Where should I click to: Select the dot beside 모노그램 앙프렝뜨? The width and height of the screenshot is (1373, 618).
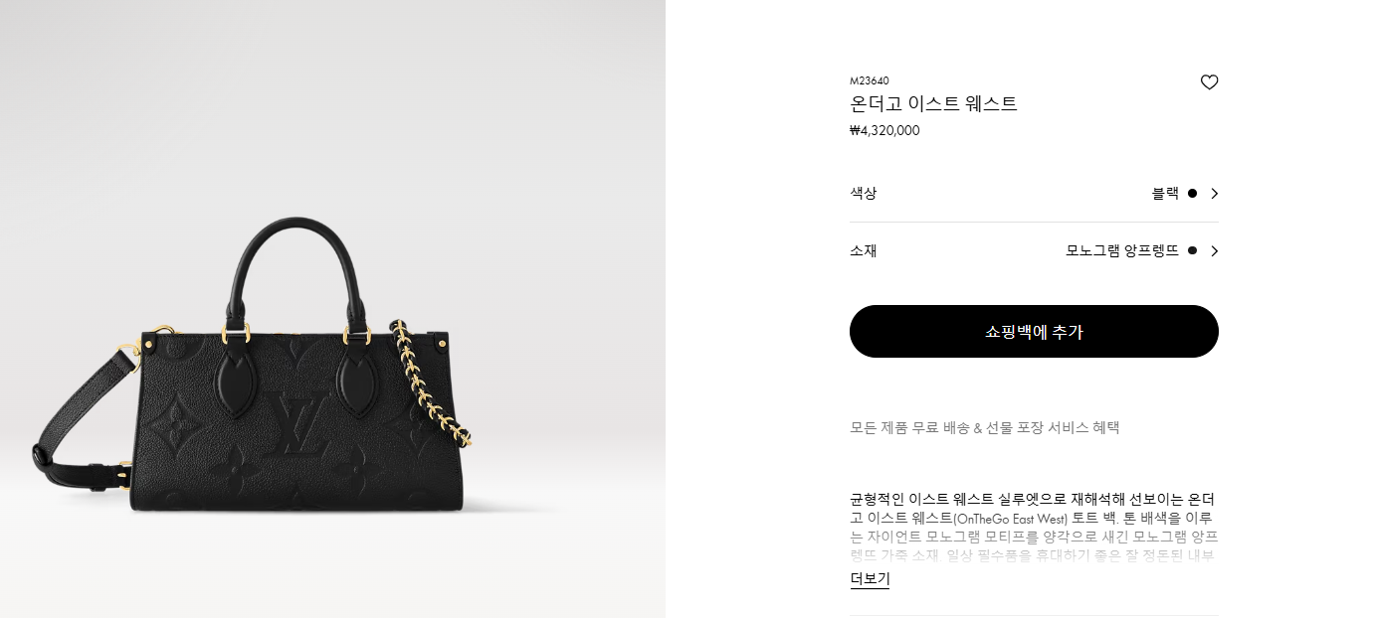point(1192,251)
